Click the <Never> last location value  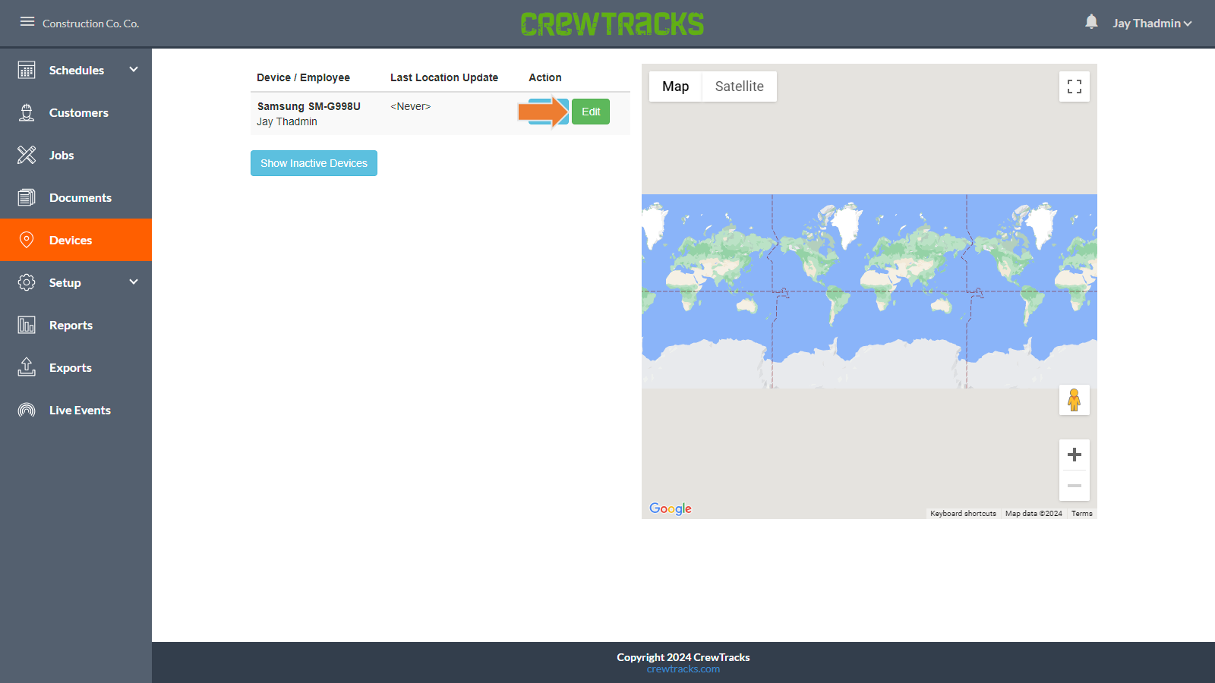click(x=410, y=106)
